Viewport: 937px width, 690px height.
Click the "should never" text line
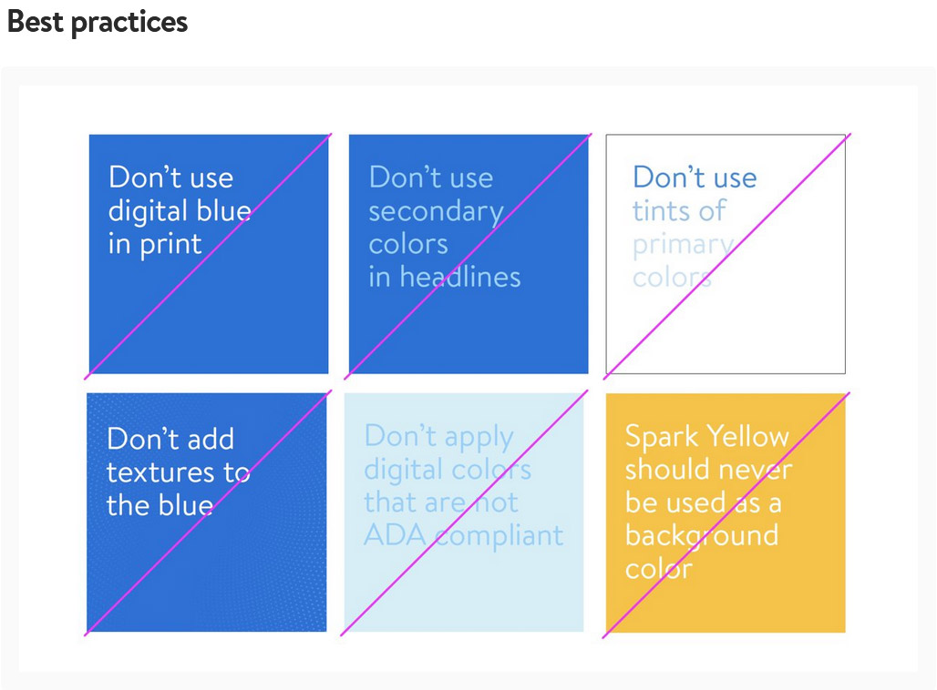pos(708,470)
